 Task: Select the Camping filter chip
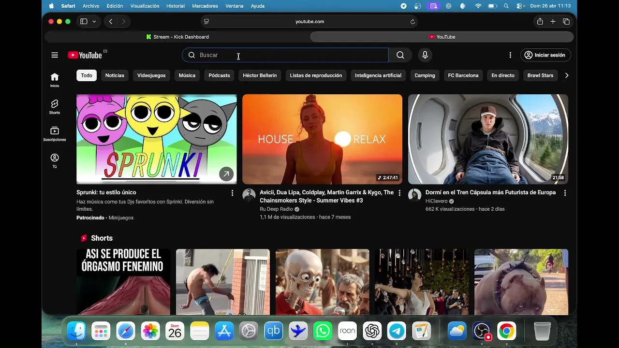coord(425,75)
